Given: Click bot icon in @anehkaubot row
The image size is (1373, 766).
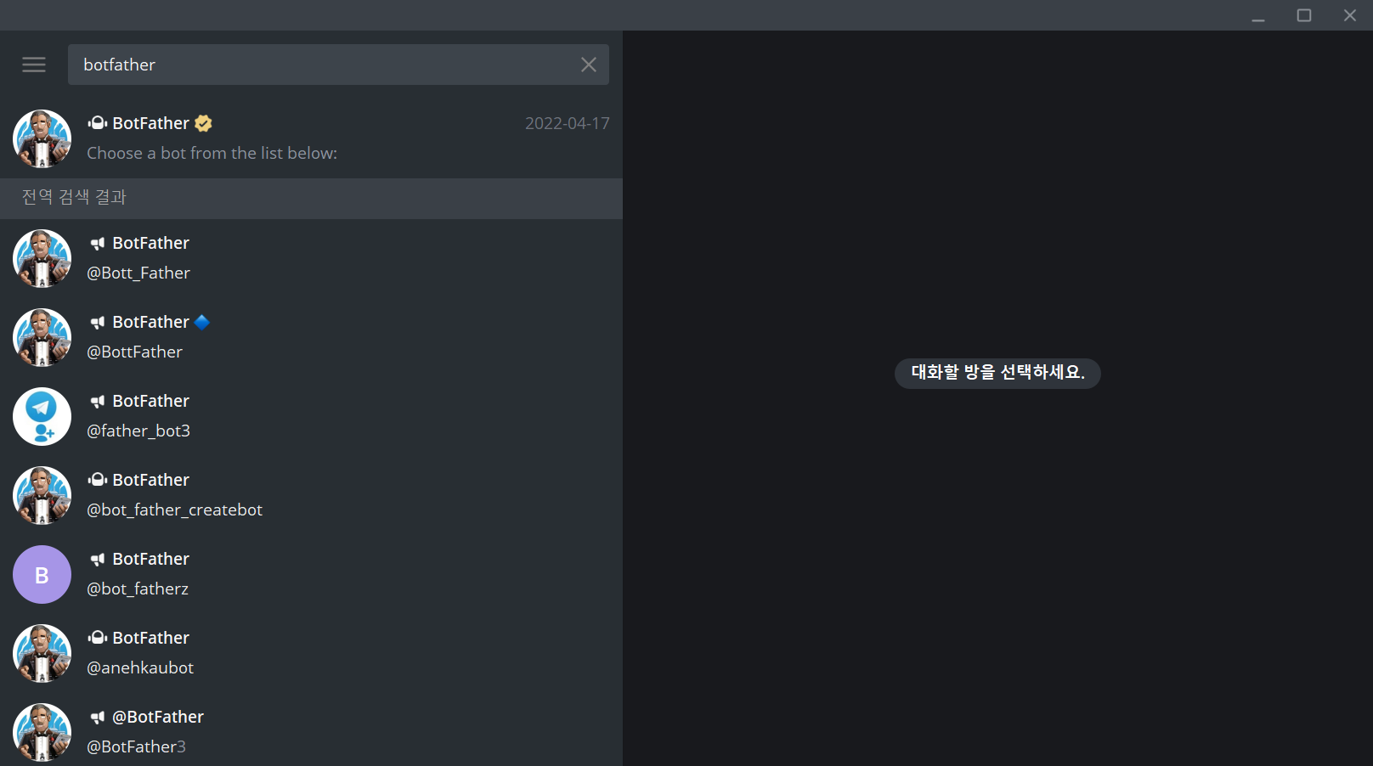Looking at the screenshot, I should coord(98,638).
